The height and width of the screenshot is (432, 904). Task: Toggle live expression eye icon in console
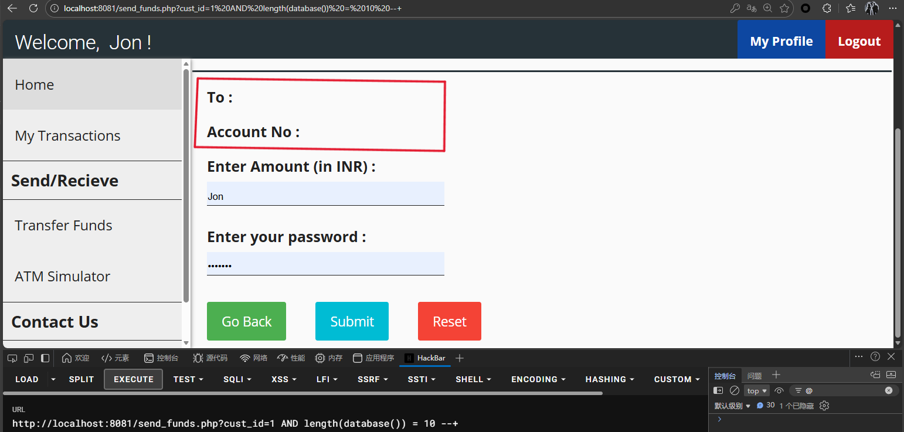click(779, 390)
